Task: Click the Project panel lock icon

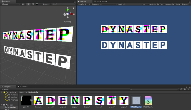Action: 187,87
